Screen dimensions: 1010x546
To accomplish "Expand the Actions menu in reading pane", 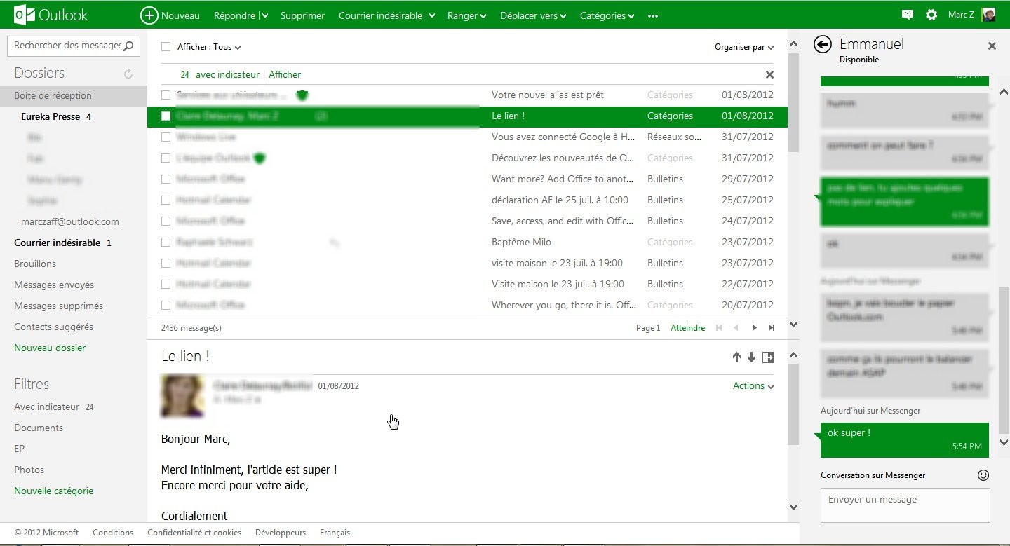I will tap(753, 386).
